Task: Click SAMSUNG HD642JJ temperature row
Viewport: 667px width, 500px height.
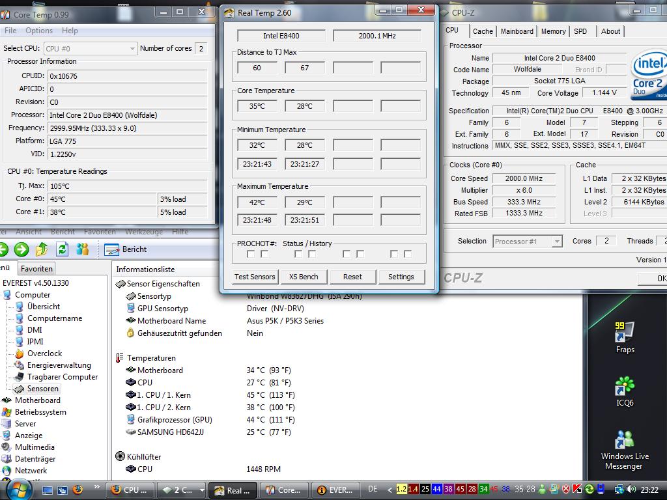Action: tap(208, 432)
